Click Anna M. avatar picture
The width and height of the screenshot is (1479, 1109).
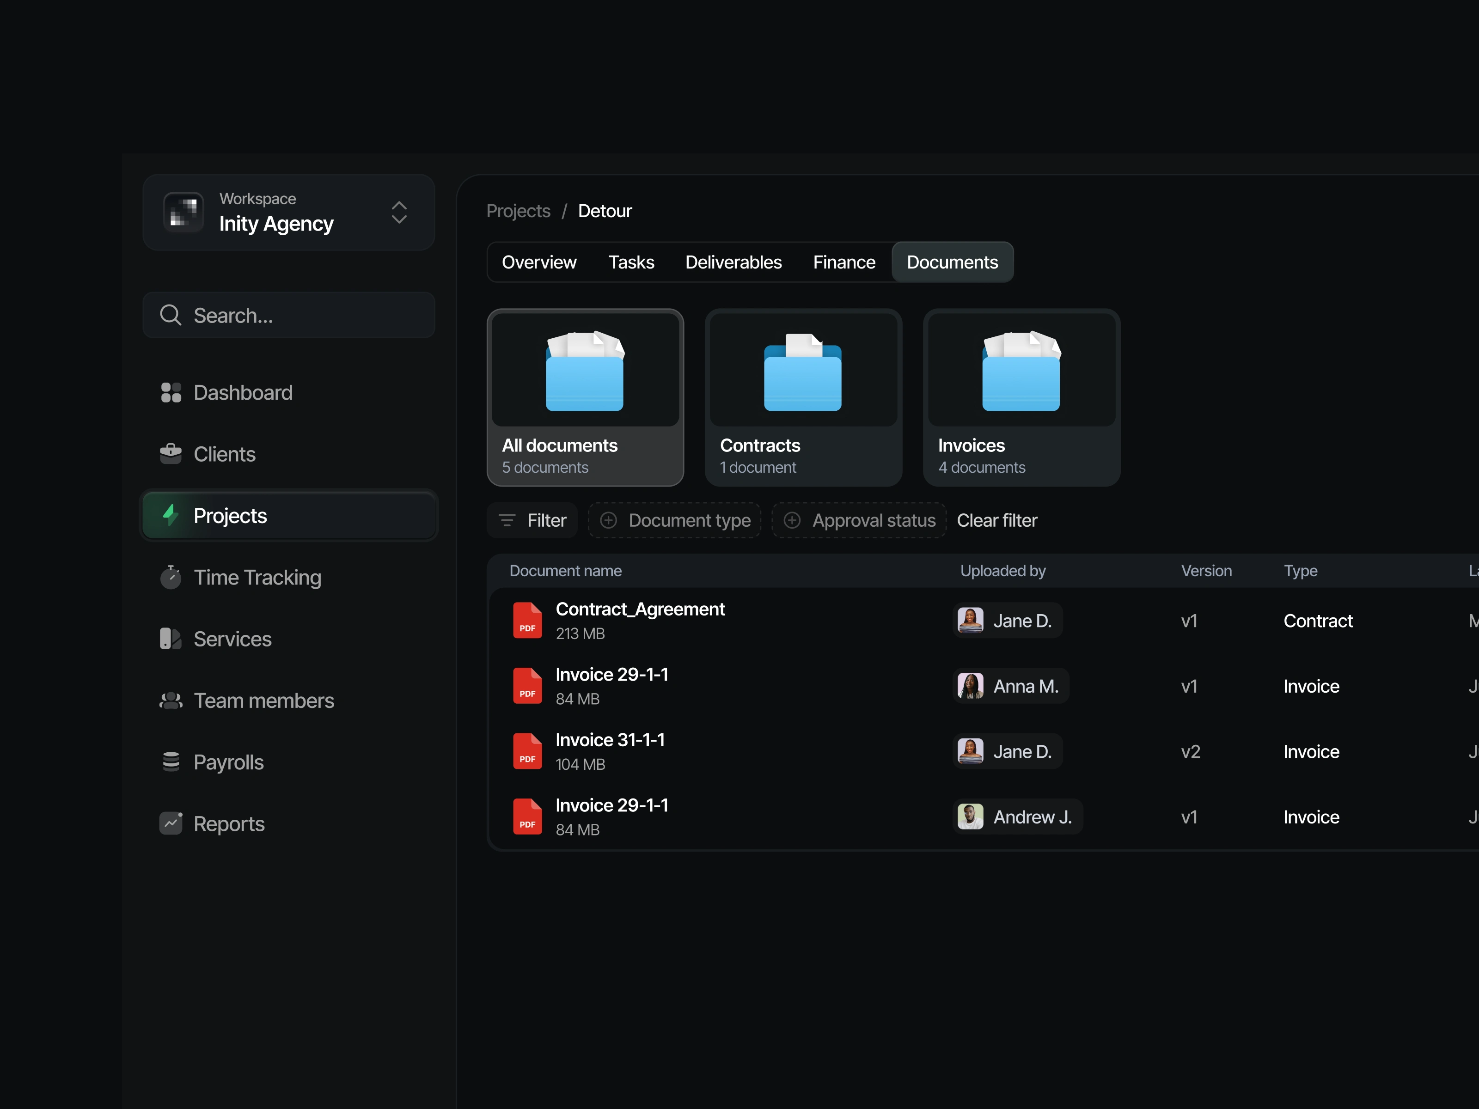970,686
